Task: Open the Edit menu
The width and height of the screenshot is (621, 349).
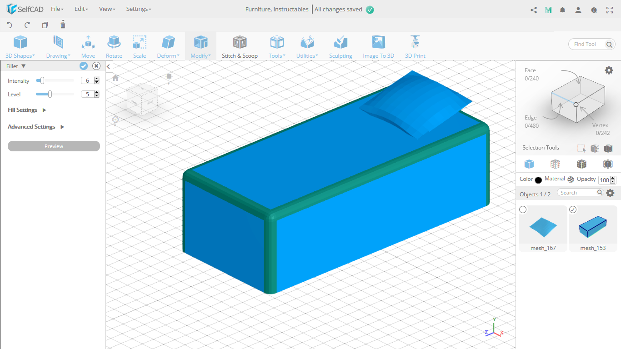Action: (81, 9)
